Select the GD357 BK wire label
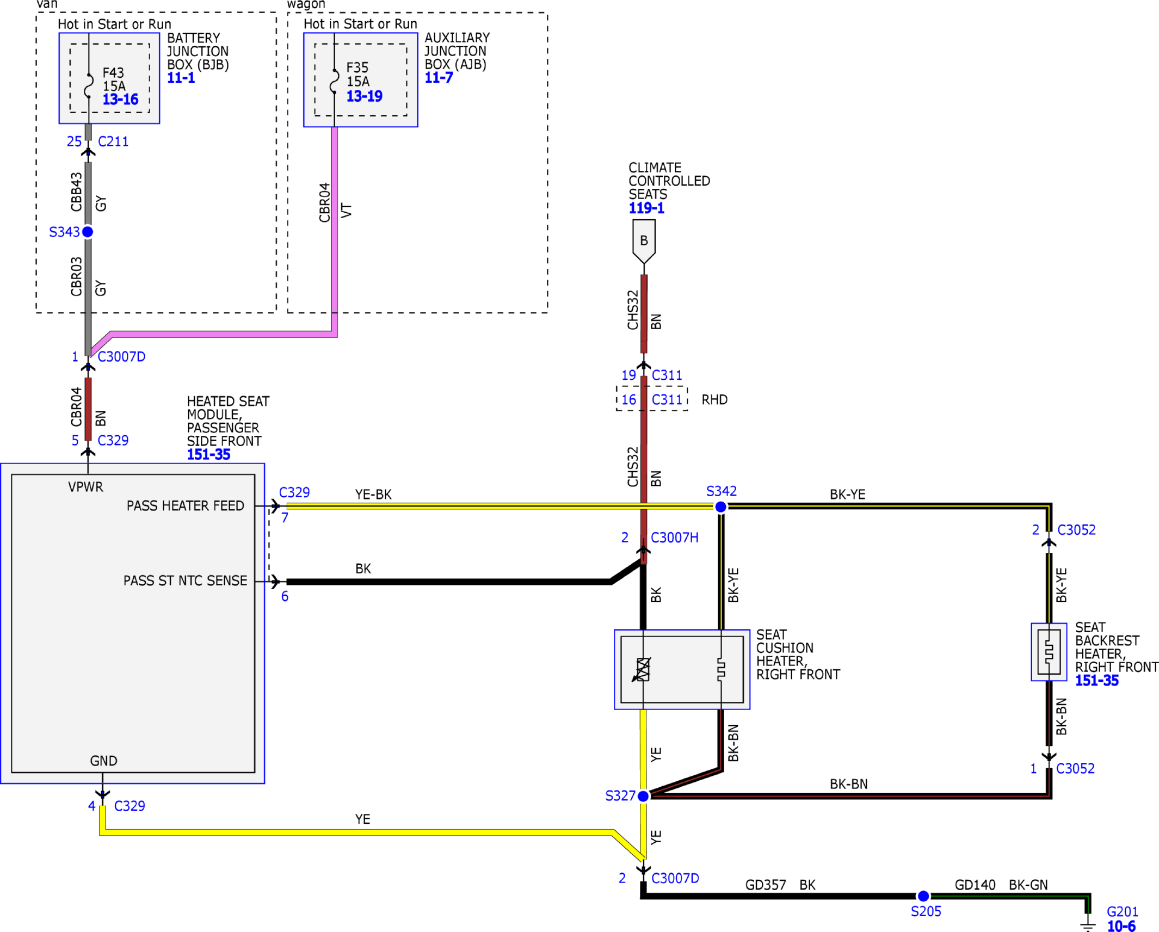This screenshot has width=1159, height=932. click(x=780, y=885)
